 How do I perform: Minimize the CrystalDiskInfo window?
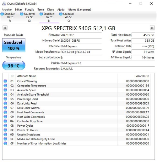tap(130, 3)
